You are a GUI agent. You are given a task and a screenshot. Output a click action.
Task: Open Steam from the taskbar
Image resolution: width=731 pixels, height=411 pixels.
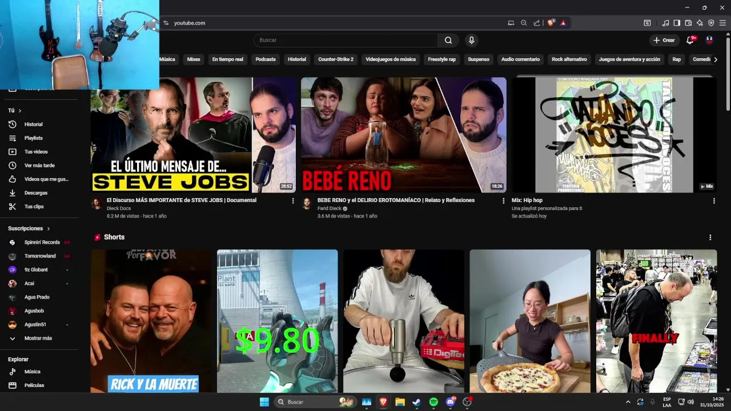(416, 402)
